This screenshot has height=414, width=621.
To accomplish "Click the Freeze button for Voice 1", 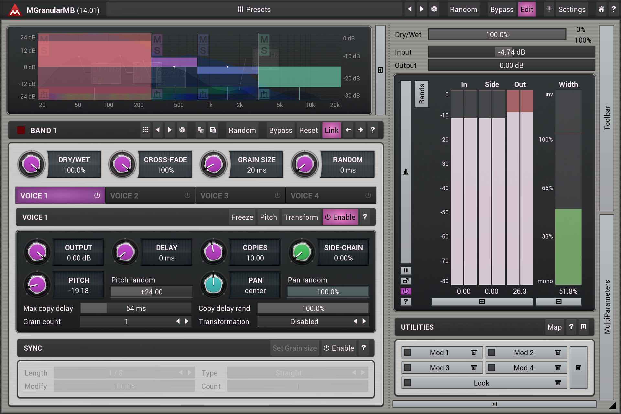I will (242, 217).
